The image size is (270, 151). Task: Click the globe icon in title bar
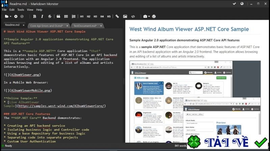point(242,4)
